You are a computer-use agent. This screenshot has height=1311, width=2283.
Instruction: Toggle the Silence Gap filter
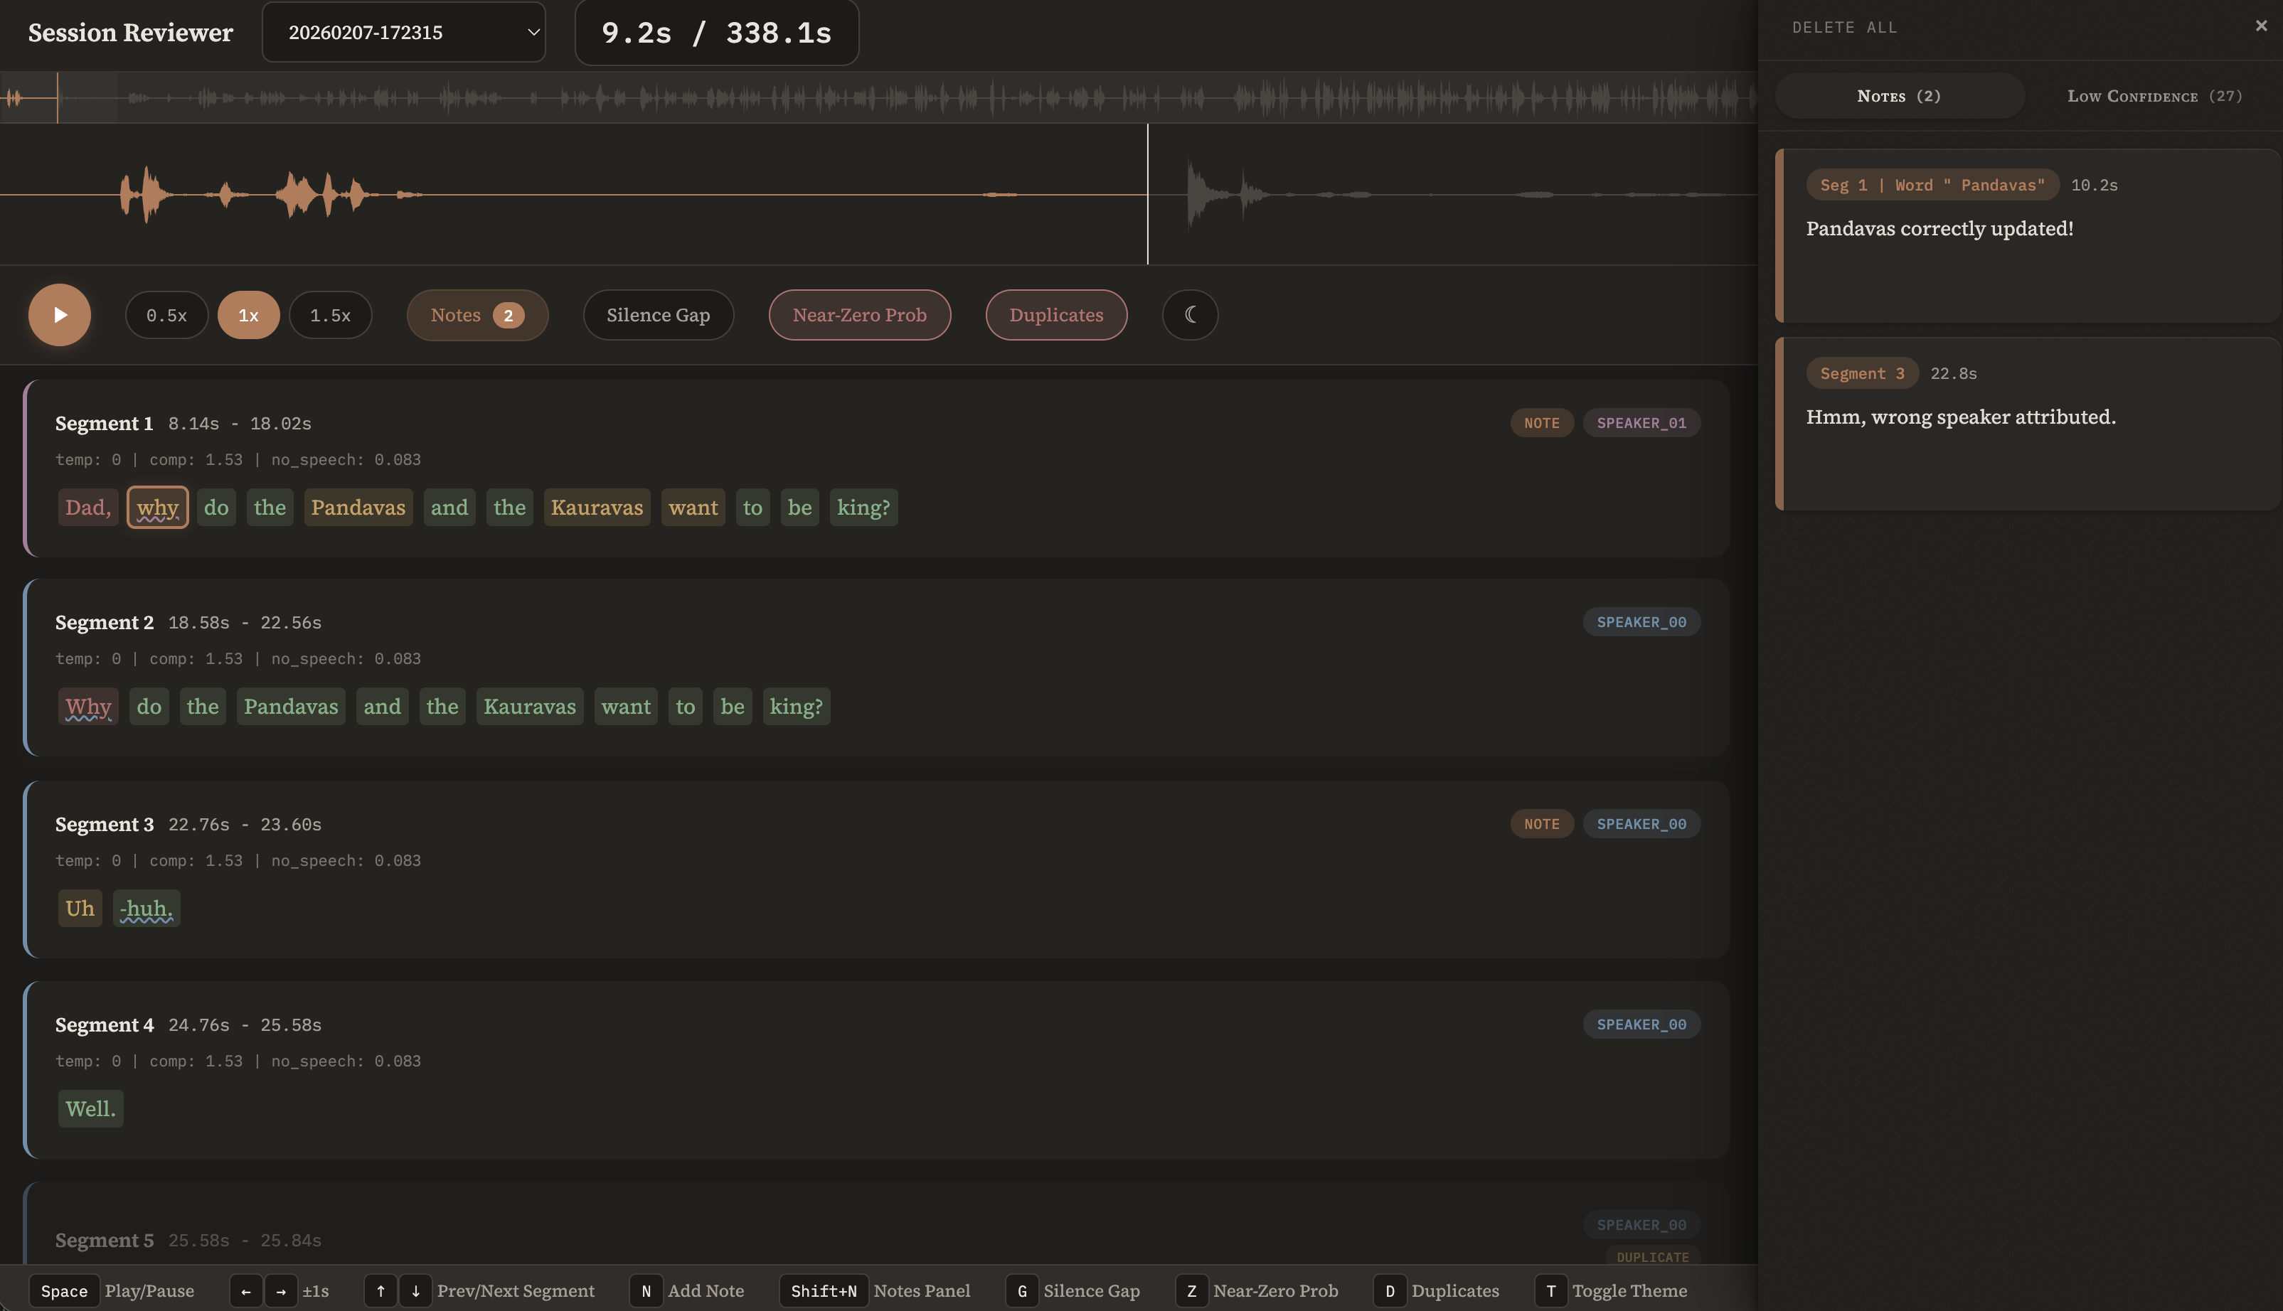[x=659, y=315]
